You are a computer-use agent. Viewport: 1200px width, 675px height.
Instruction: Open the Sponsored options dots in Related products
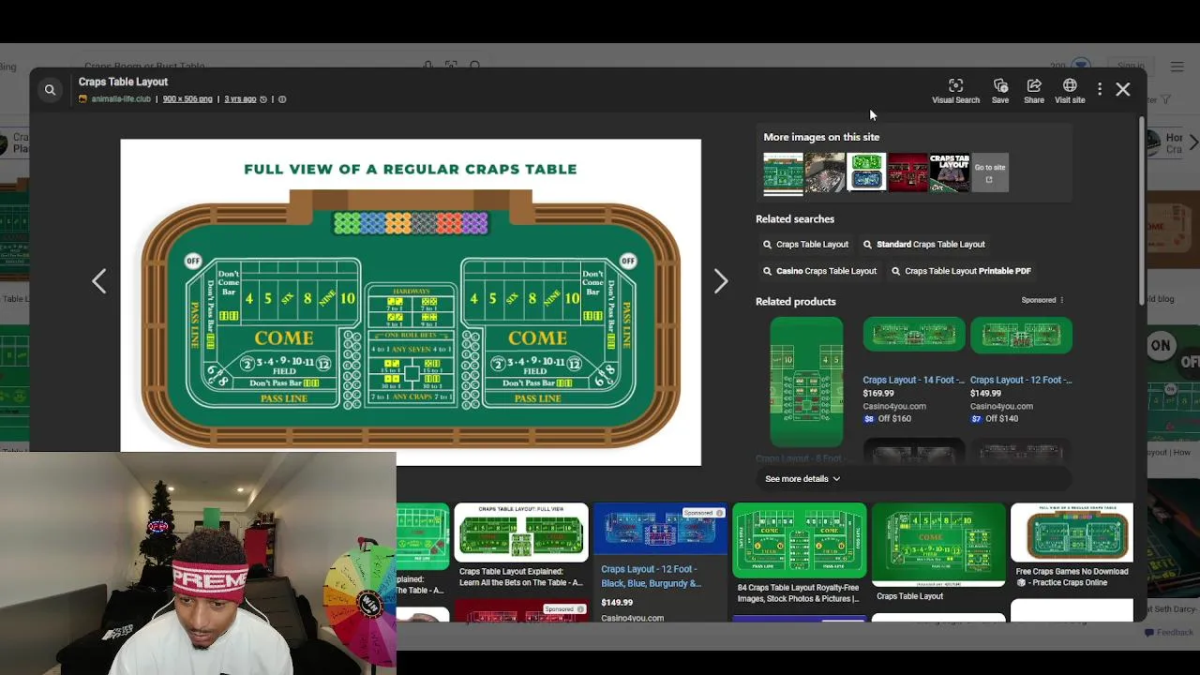point(1061,300)
